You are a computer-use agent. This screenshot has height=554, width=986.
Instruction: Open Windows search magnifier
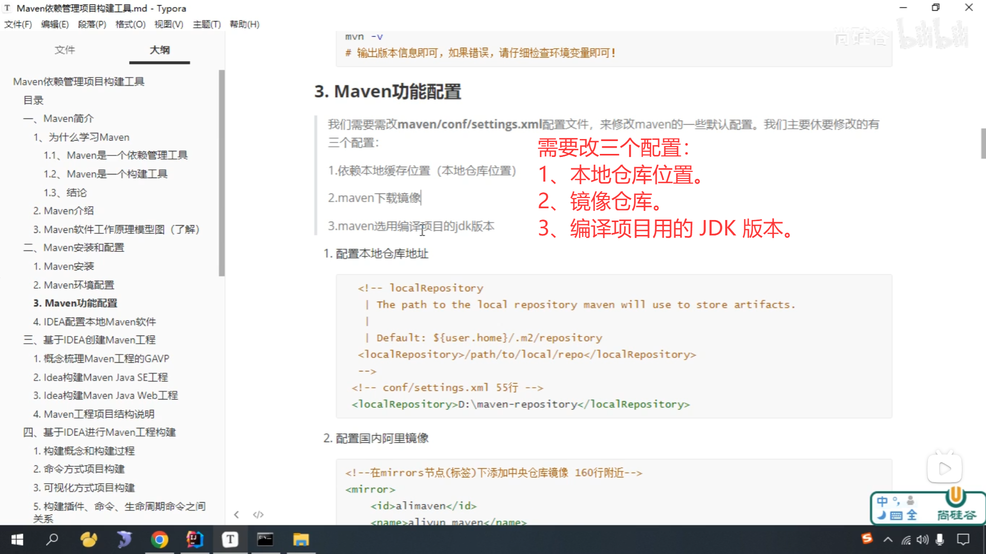pyautogui.click(x=52, y=540)
